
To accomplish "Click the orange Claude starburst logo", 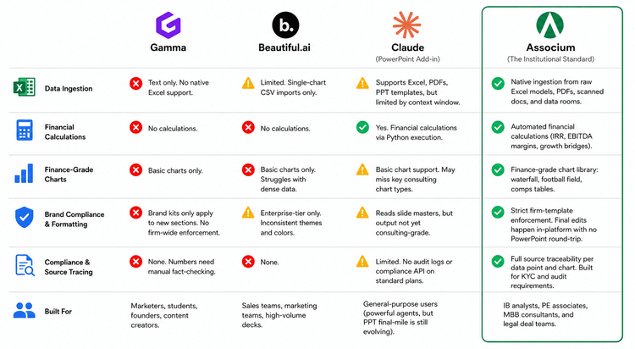I will pyautogui.click(x=406, y=25).
